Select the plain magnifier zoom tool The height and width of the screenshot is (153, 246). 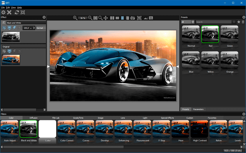pos(100,18)
